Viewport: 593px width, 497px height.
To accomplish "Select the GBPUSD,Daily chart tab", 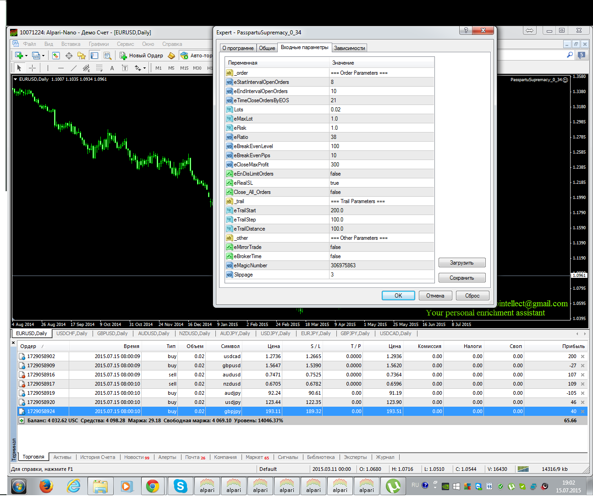I will coord(112,333).
